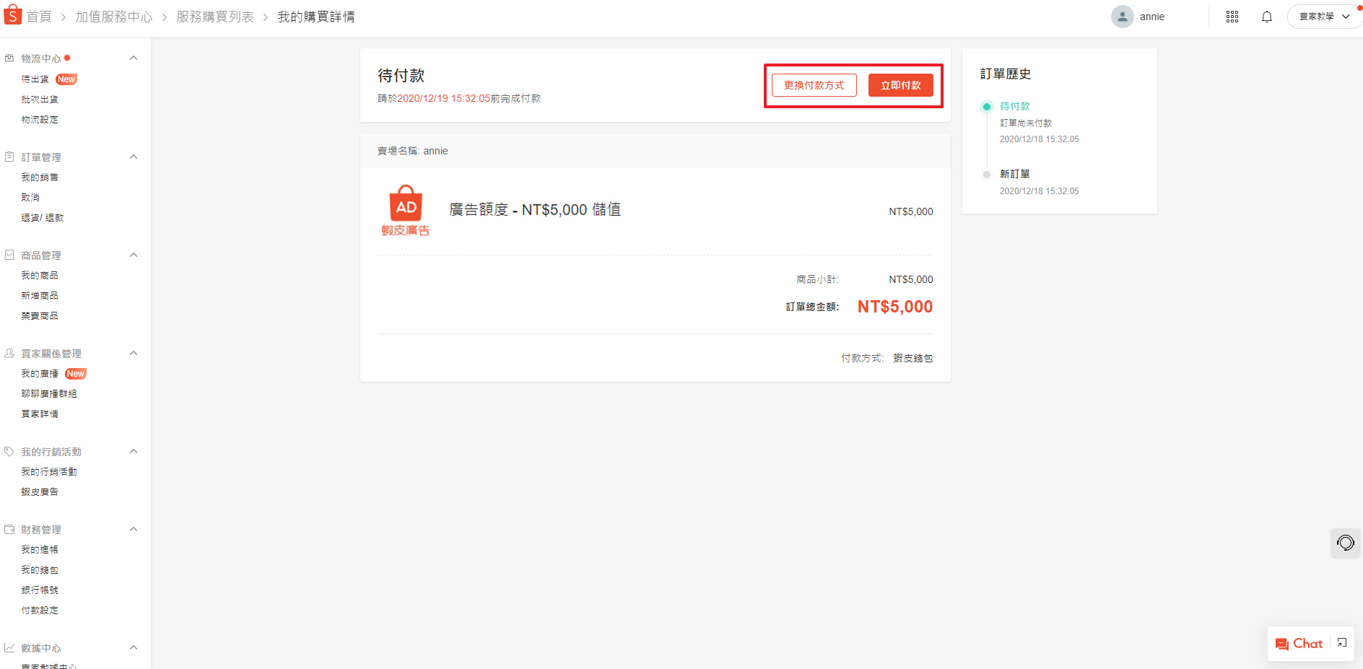Open 我的錢包 in sidebar
The image size is (1363, 669).
point(40,570)
